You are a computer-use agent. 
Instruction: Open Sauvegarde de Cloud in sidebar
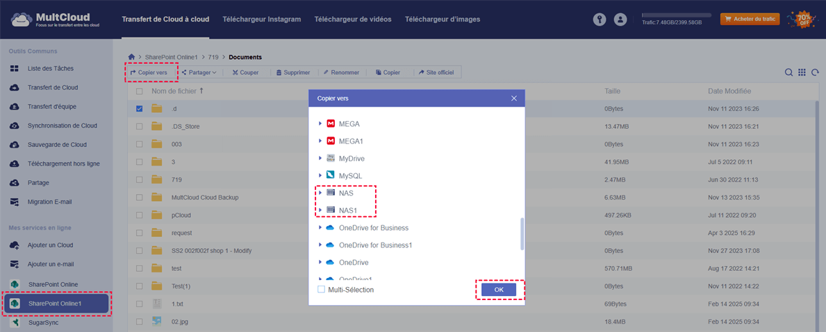(x=56, y=144)
